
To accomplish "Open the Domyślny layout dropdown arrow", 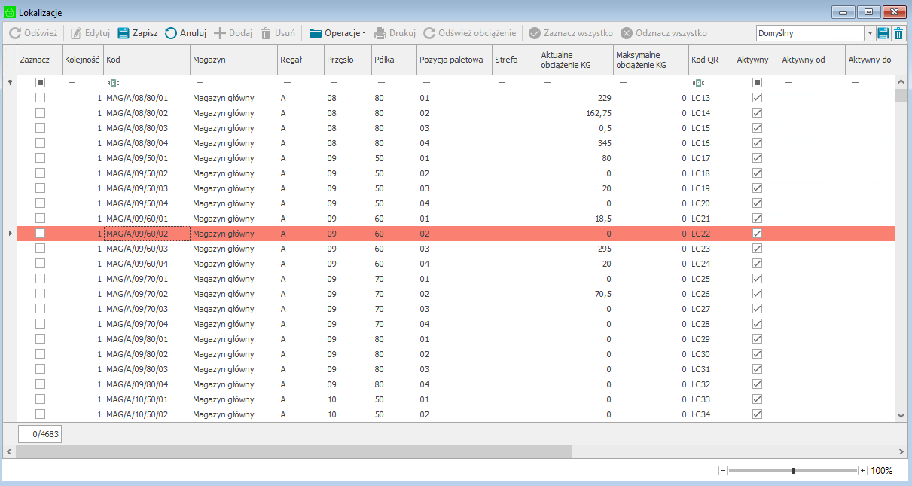I will pyautogui.click(x=870, y=33).
